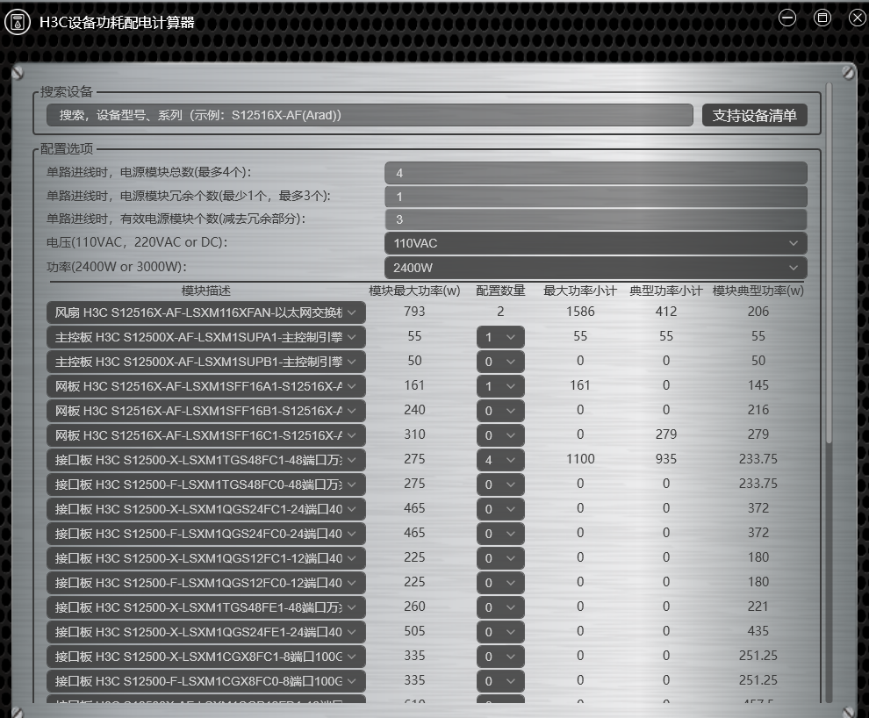Expand the S12500-X-LSXM1QGS24FC1 interface board dropdown
Viewport: 869px width, 718px height.
tap(206, 509)
